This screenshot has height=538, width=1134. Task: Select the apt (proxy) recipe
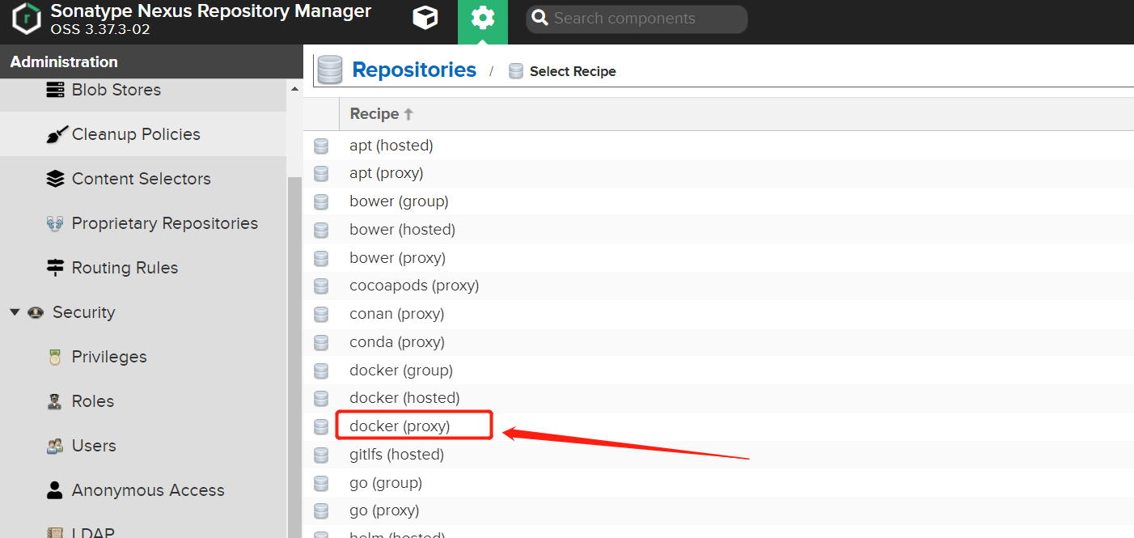point(387,173)
